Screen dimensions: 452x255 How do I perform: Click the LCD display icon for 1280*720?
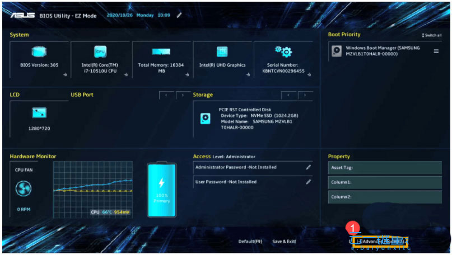pos(39,113)
